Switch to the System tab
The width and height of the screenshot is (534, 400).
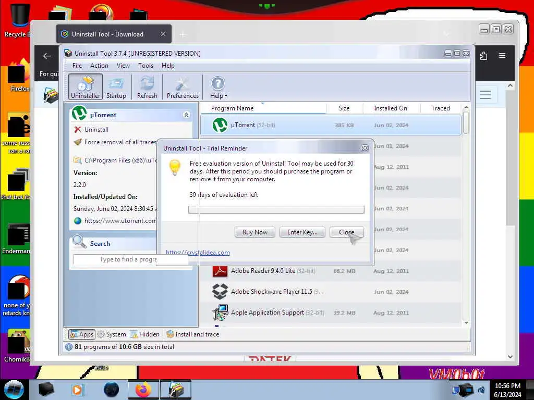point(112,334)
